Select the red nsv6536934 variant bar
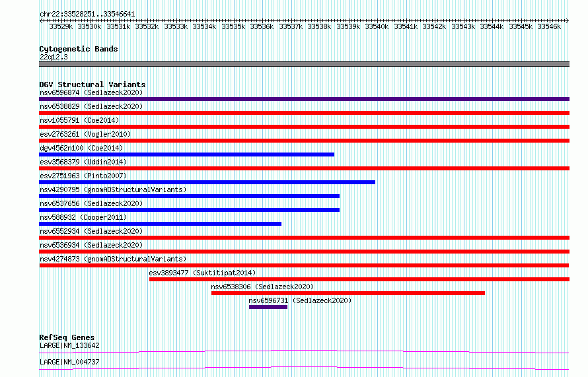Image resolution: width=588 pixels, height=377 pixels. click(304, 252)
